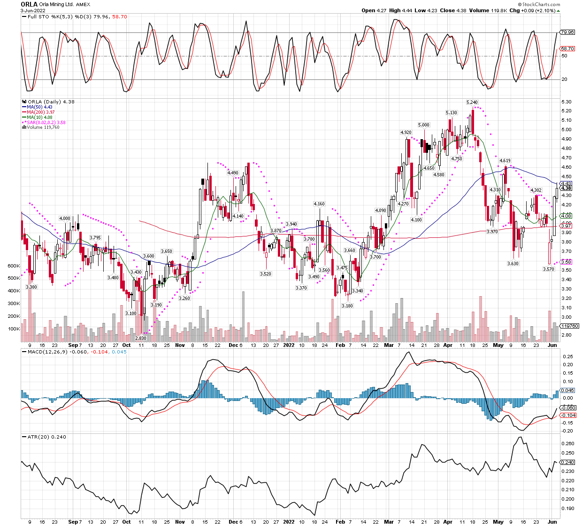The width and height of the screenshot is (582, 526).
Task: Click the 3.180 low price annotation
Action: click(x=347, y=306)
